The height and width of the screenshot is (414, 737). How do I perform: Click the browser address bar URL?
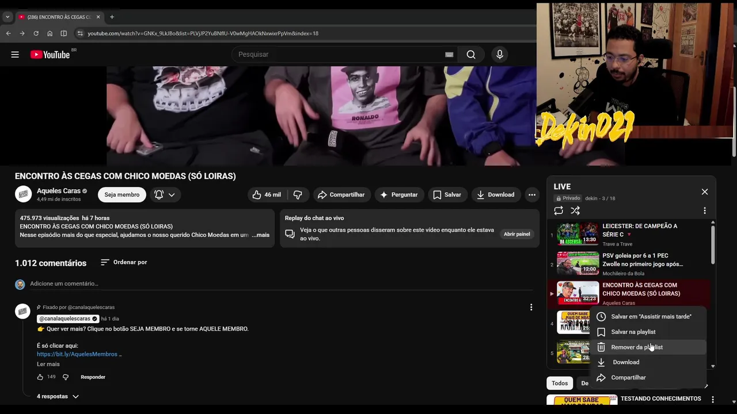click(203, 33)
